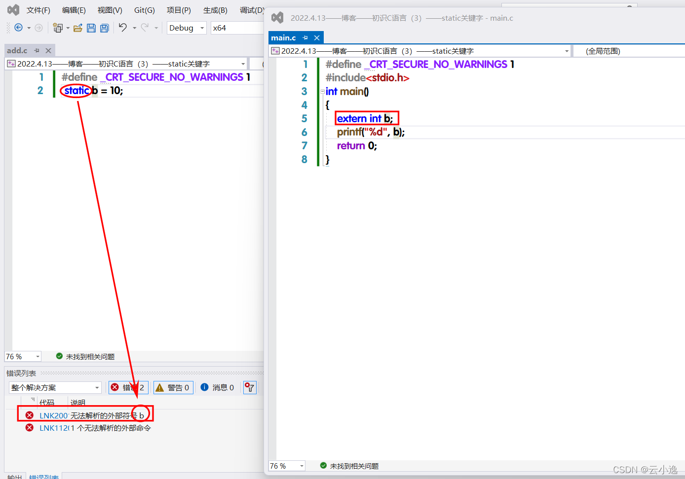The height and width of the screenshot is (479, 685).
Task: Open the 76 % zoom dropdown under main.c
Action: click(x=287, y=466)
